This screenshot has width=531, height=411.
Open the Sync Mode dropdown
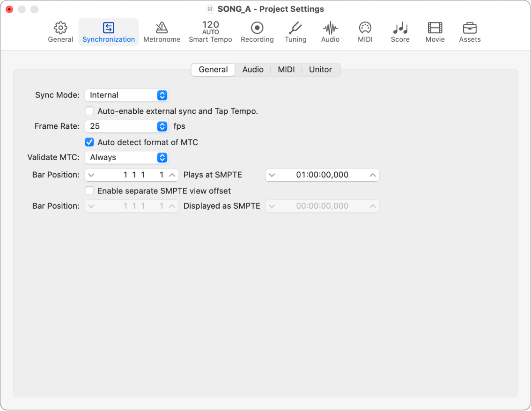point(126,95)
